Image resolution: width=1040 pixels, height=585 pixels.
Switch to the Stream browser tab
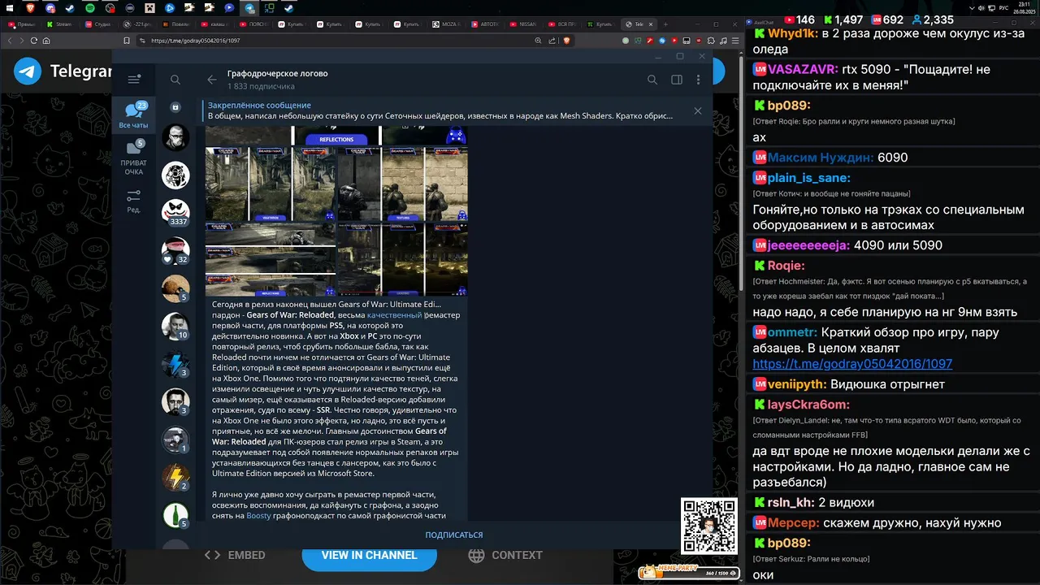tap(60, 24)
